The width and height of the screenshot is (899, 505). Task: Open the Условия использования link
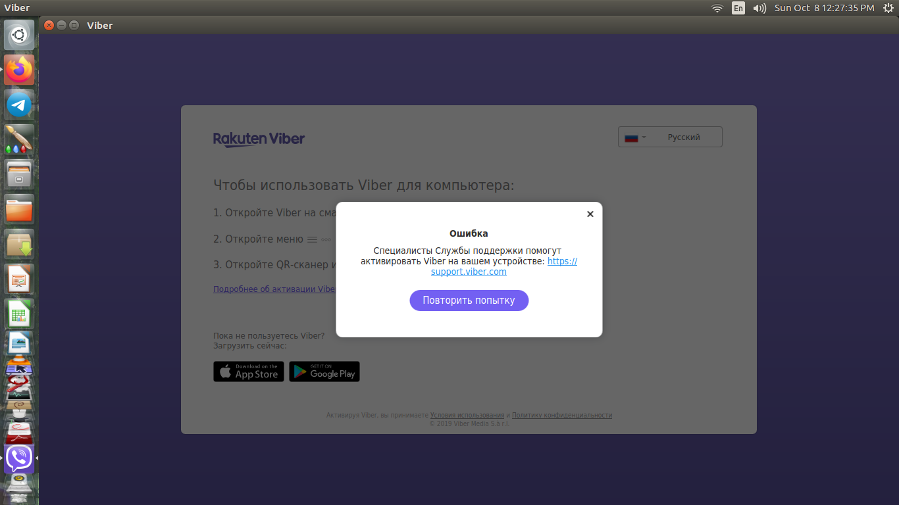click(467, 416)
